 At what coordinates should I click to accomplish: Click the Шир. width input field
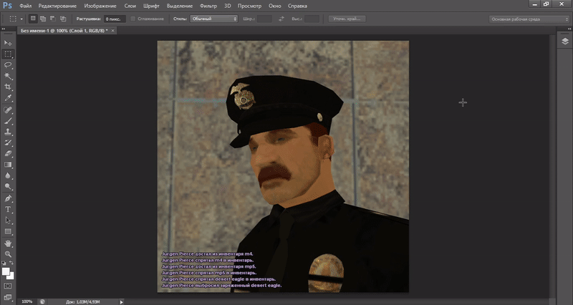(264, 19)
